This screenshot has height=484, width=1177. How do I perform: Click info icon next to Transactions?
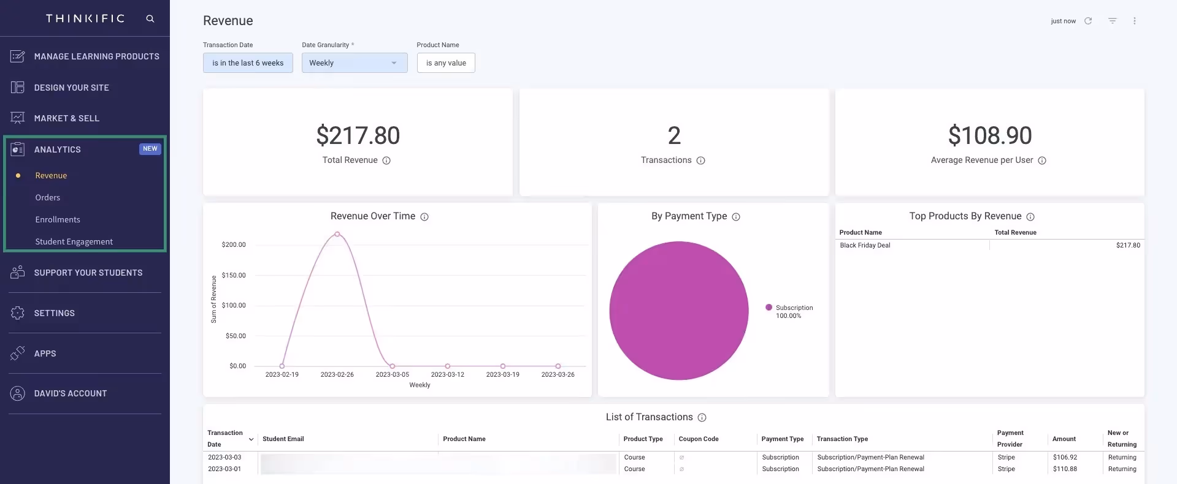[x=700, y=161]
